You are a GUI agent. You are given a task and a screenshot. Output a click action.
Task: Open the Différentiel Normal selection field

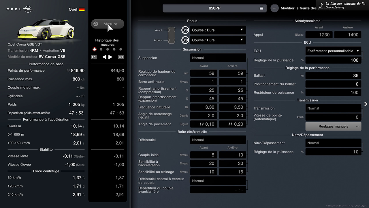click(218, 140)
